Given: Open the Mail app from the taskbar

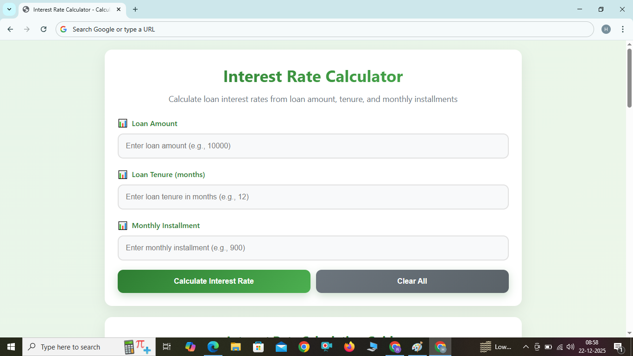Looking at the screenshot, I should coord(281,347).
